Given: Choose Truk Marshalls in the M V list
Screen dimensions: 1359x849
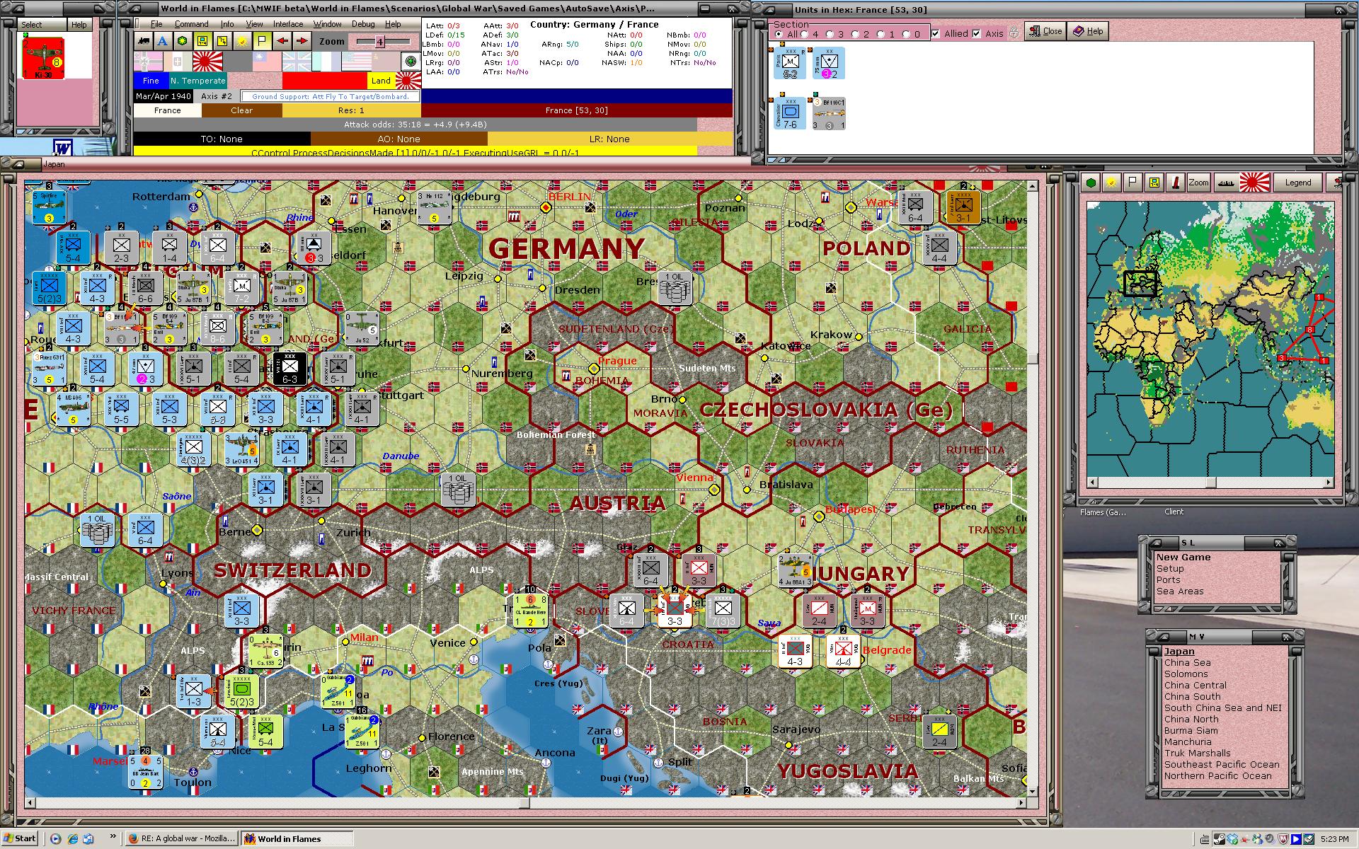Looking at the screenshot, I should point(1198,753).
